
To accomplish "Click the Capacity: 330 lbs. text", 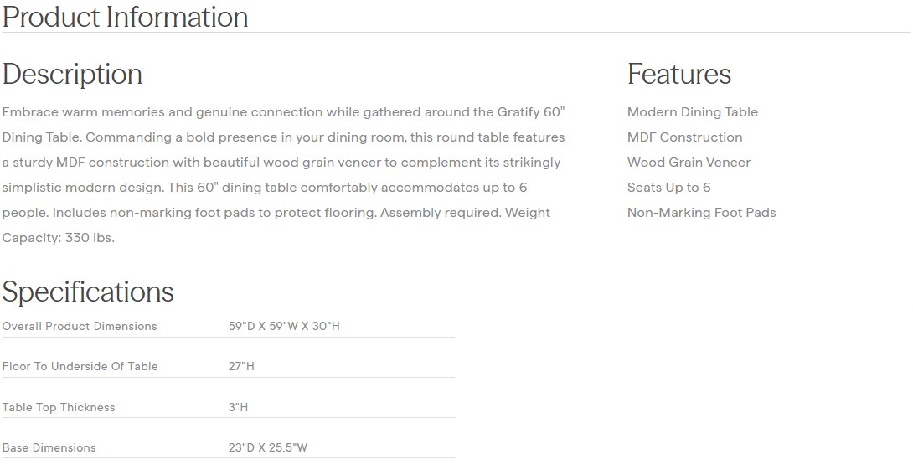I will [x=59, y=238].
